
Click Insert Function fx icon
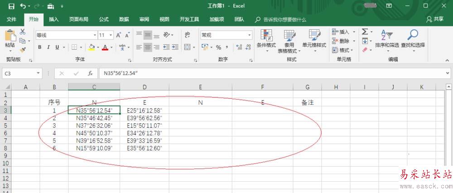pos(91,73)
